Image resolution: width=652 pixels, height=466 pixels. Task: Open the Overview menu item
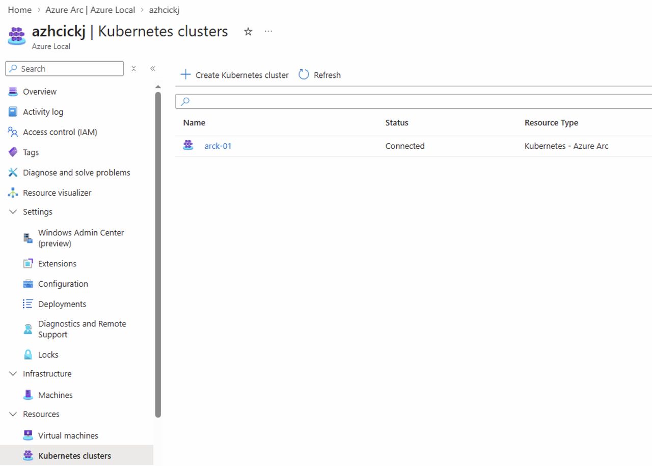(39, 92)
